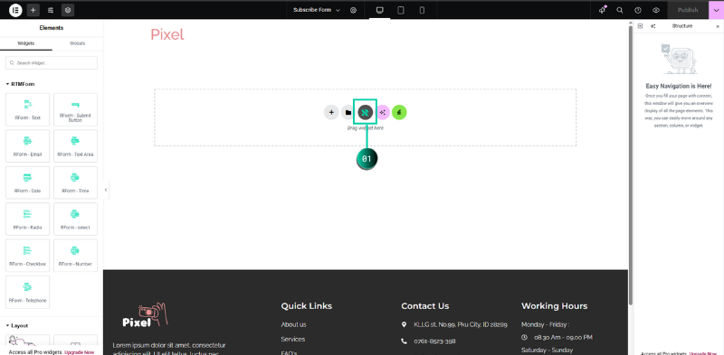Switch to desktop responsive view
The width and height of the screenshot is (724, 355).
click(x=380, y=10)
